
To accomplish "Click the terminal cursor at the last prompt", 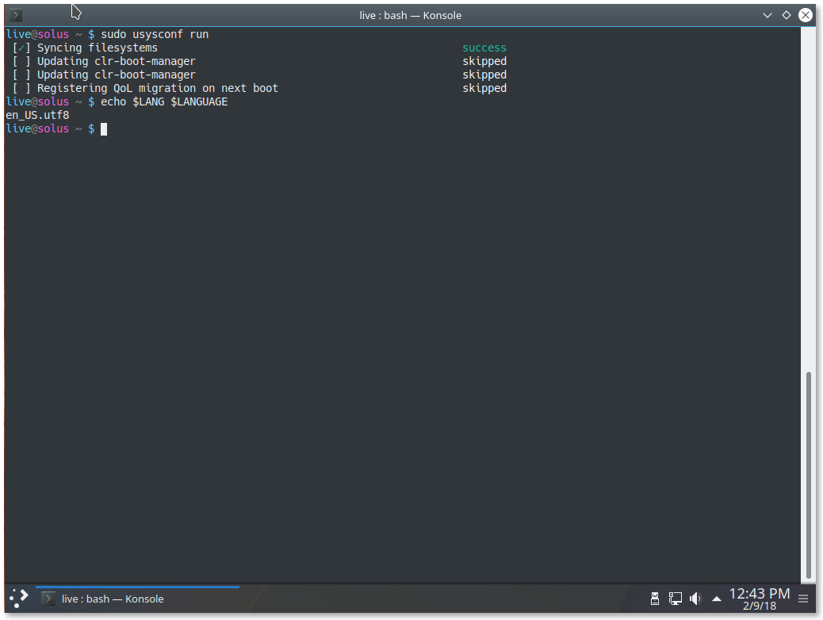I will coord(104,128).
